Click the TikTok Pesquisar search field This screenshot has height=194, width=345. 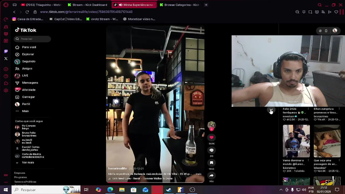(x=32, y=39)
